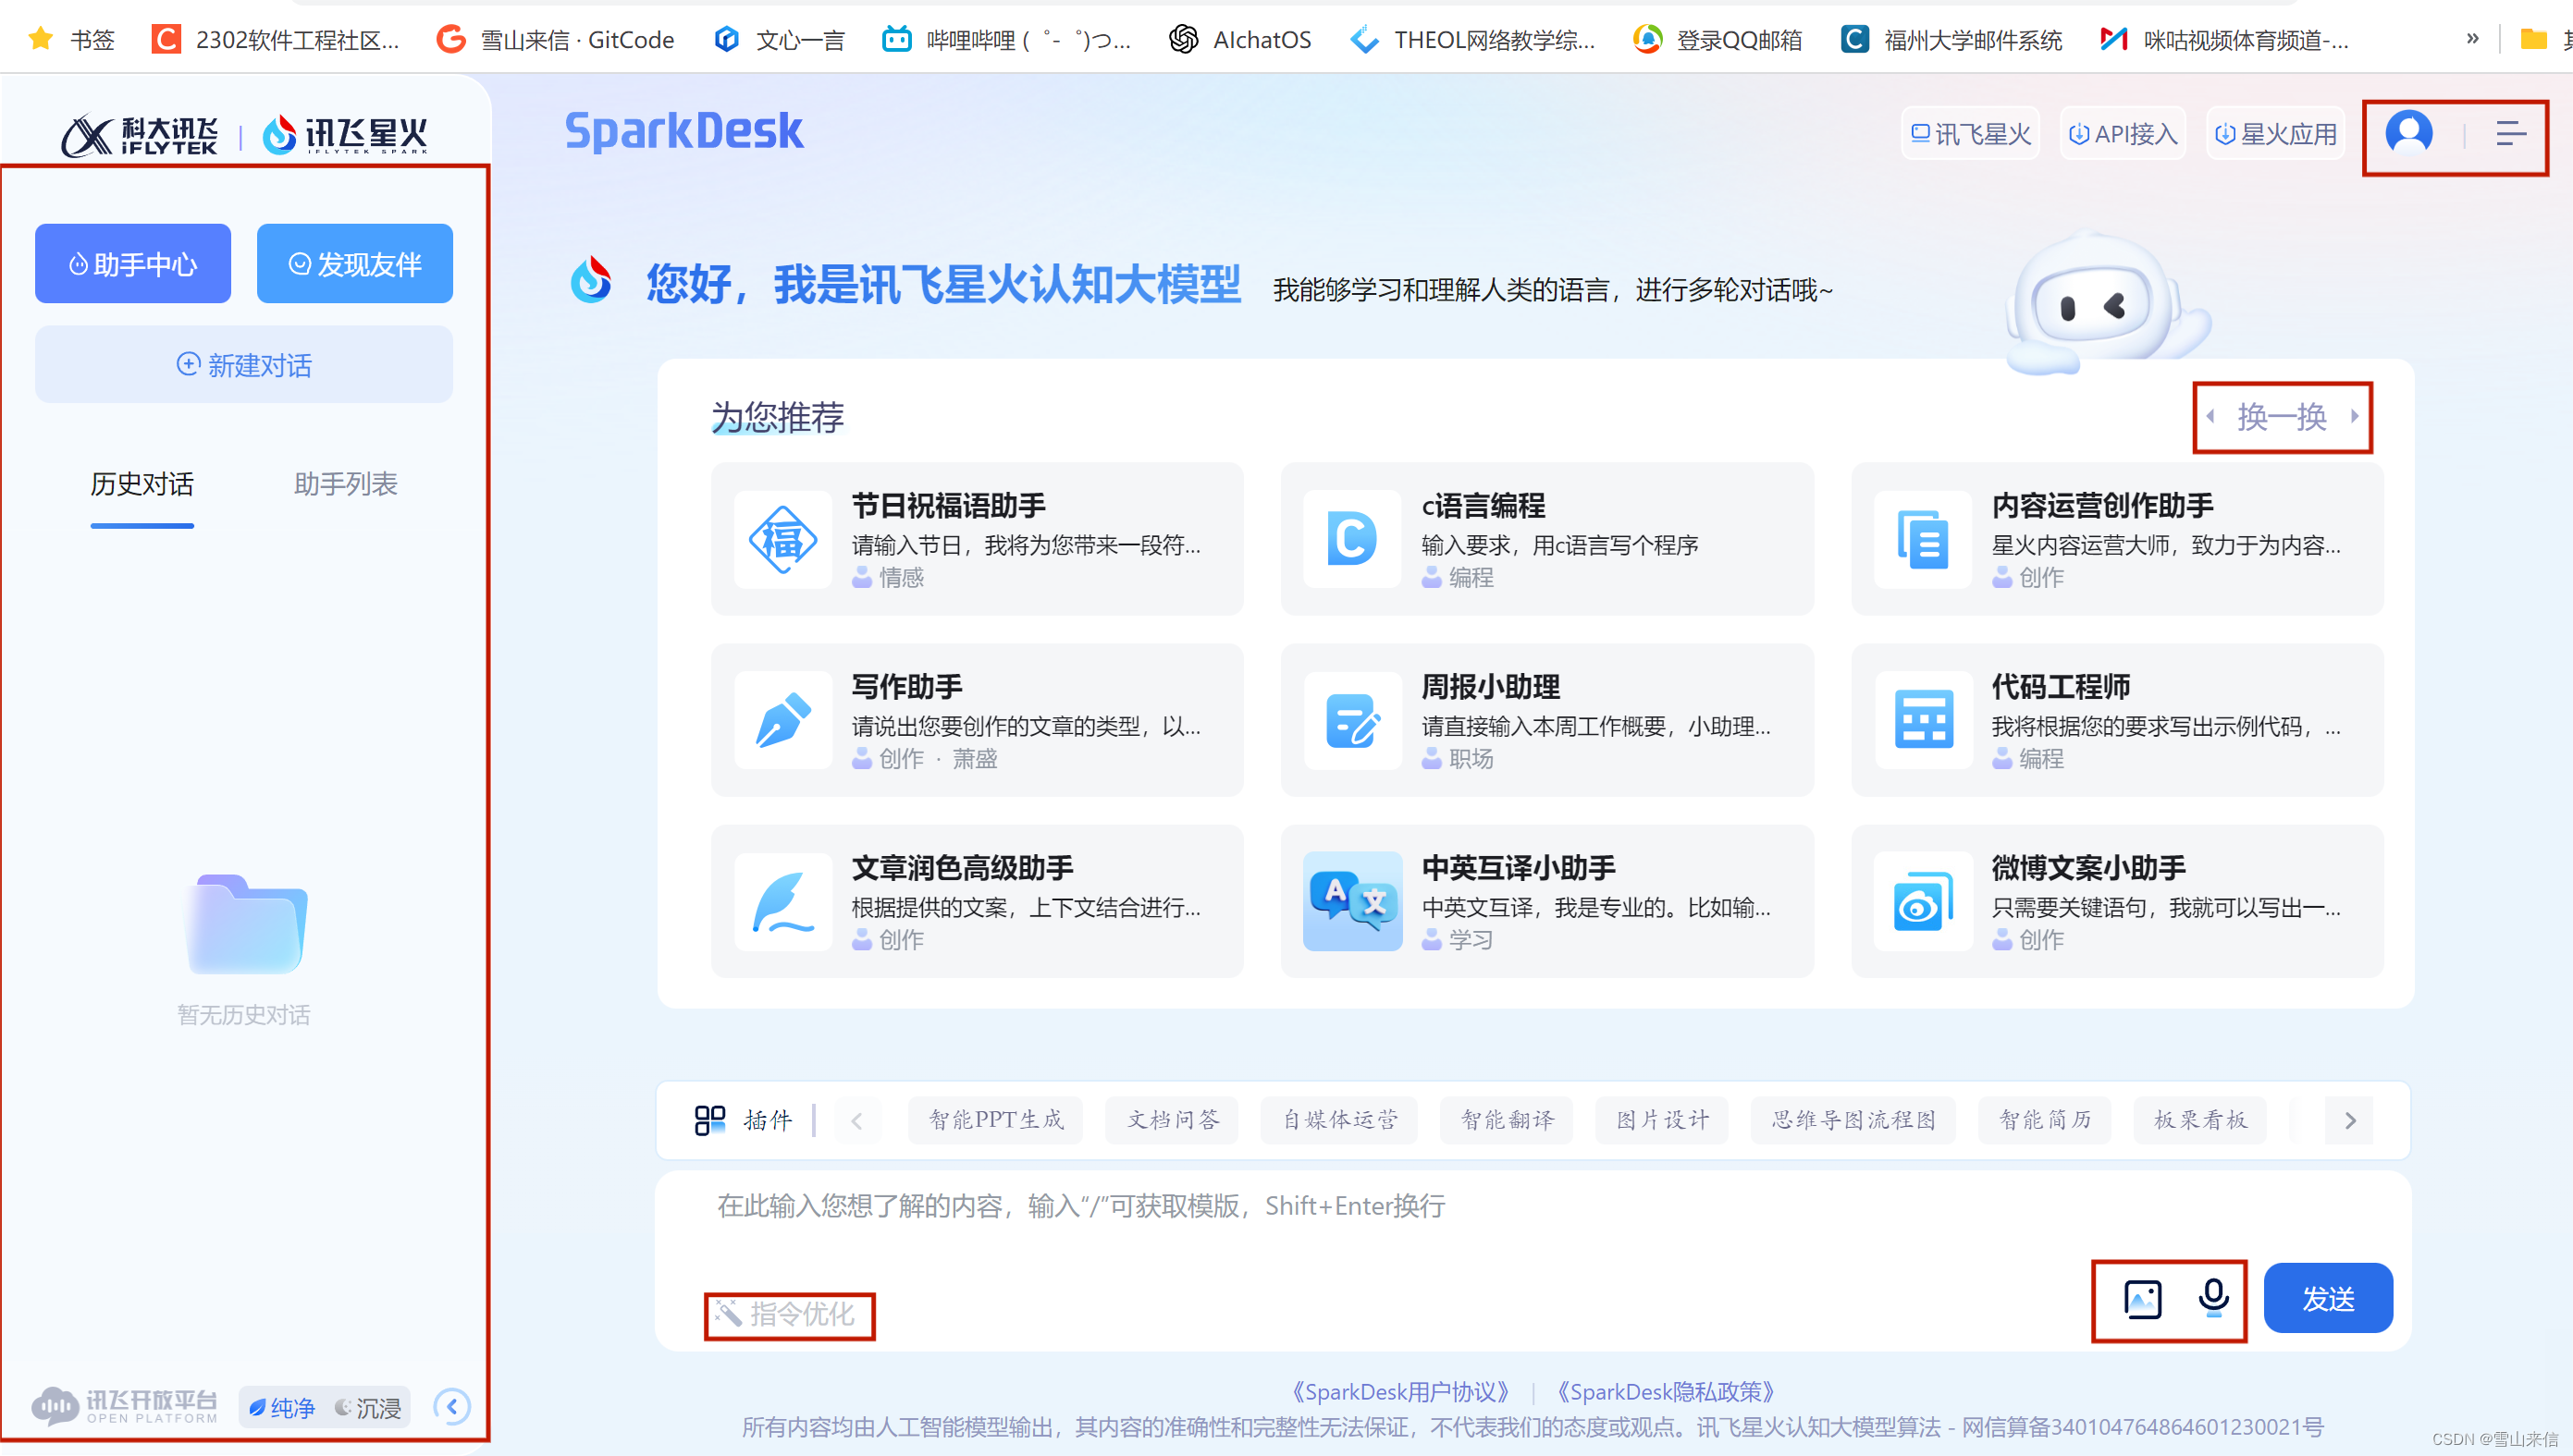2573x1456 pixels.
Task: Click the 代码工程师 card title
Action: point(2061,687)
